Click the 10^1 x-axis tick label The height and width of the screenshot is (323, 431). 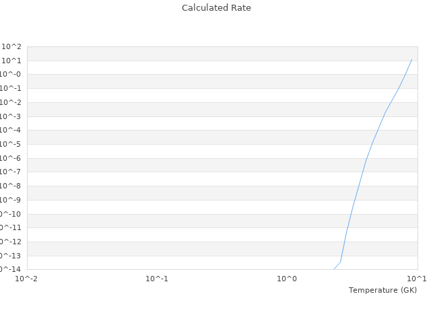[x=417, y=279]
